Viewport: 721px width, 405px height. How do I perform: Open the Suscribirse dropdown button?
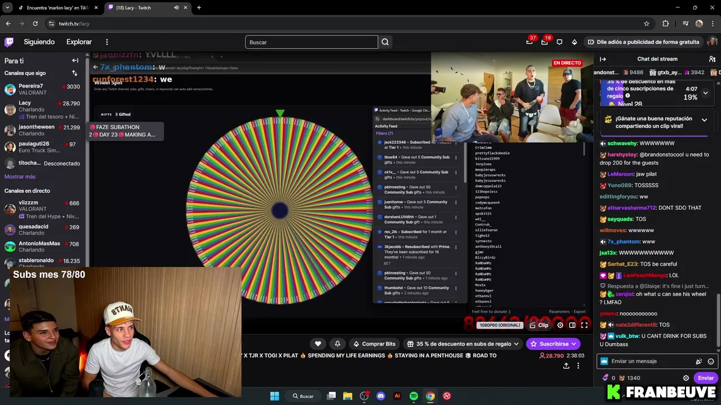pyautogui.click(x=553, y=344)
